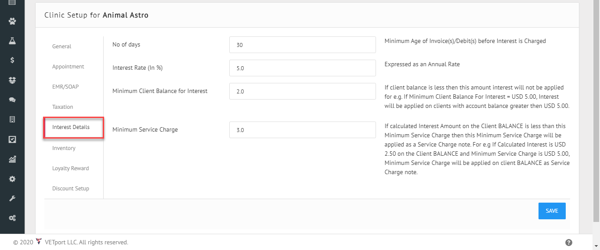Switch to the General tab

tap(61, 46)
